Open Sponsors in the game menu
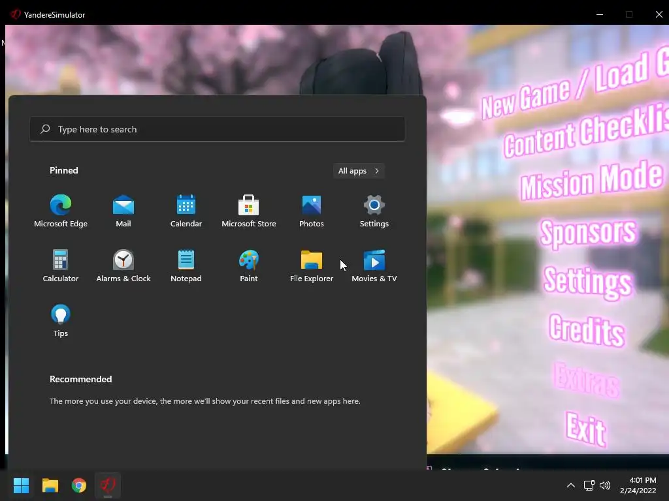Screen dimensions: 669x501 (589, 233)
